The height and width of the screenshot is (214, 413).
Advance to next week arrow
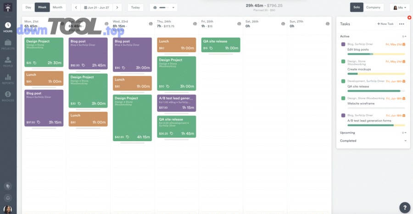coord(117,7)
